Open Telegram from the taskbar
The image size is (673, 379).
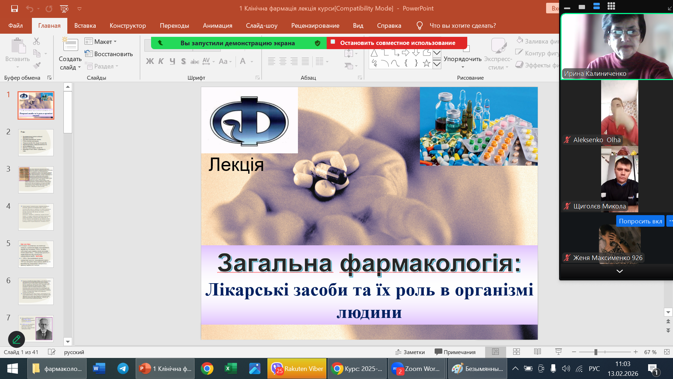tap(123, 368)
